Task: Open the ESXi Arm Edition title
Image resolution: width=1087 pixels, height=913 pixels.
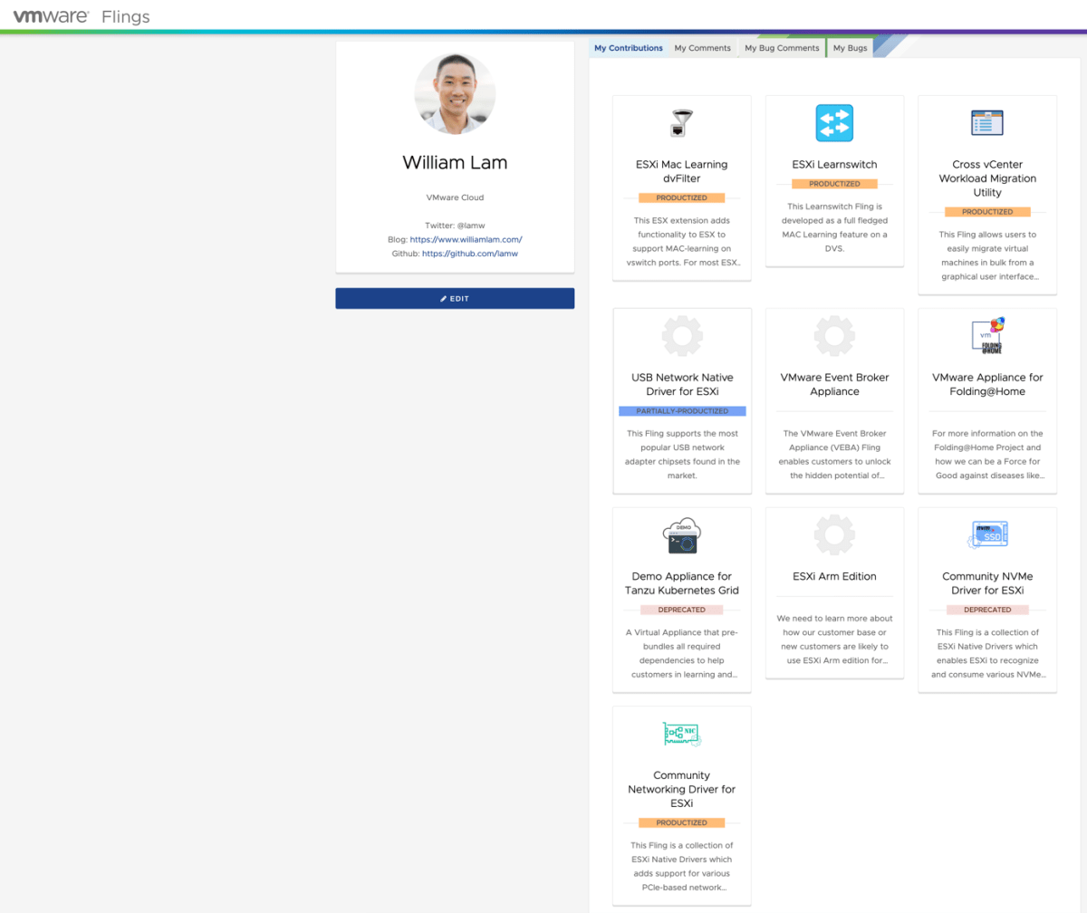Action: (834, 577)
